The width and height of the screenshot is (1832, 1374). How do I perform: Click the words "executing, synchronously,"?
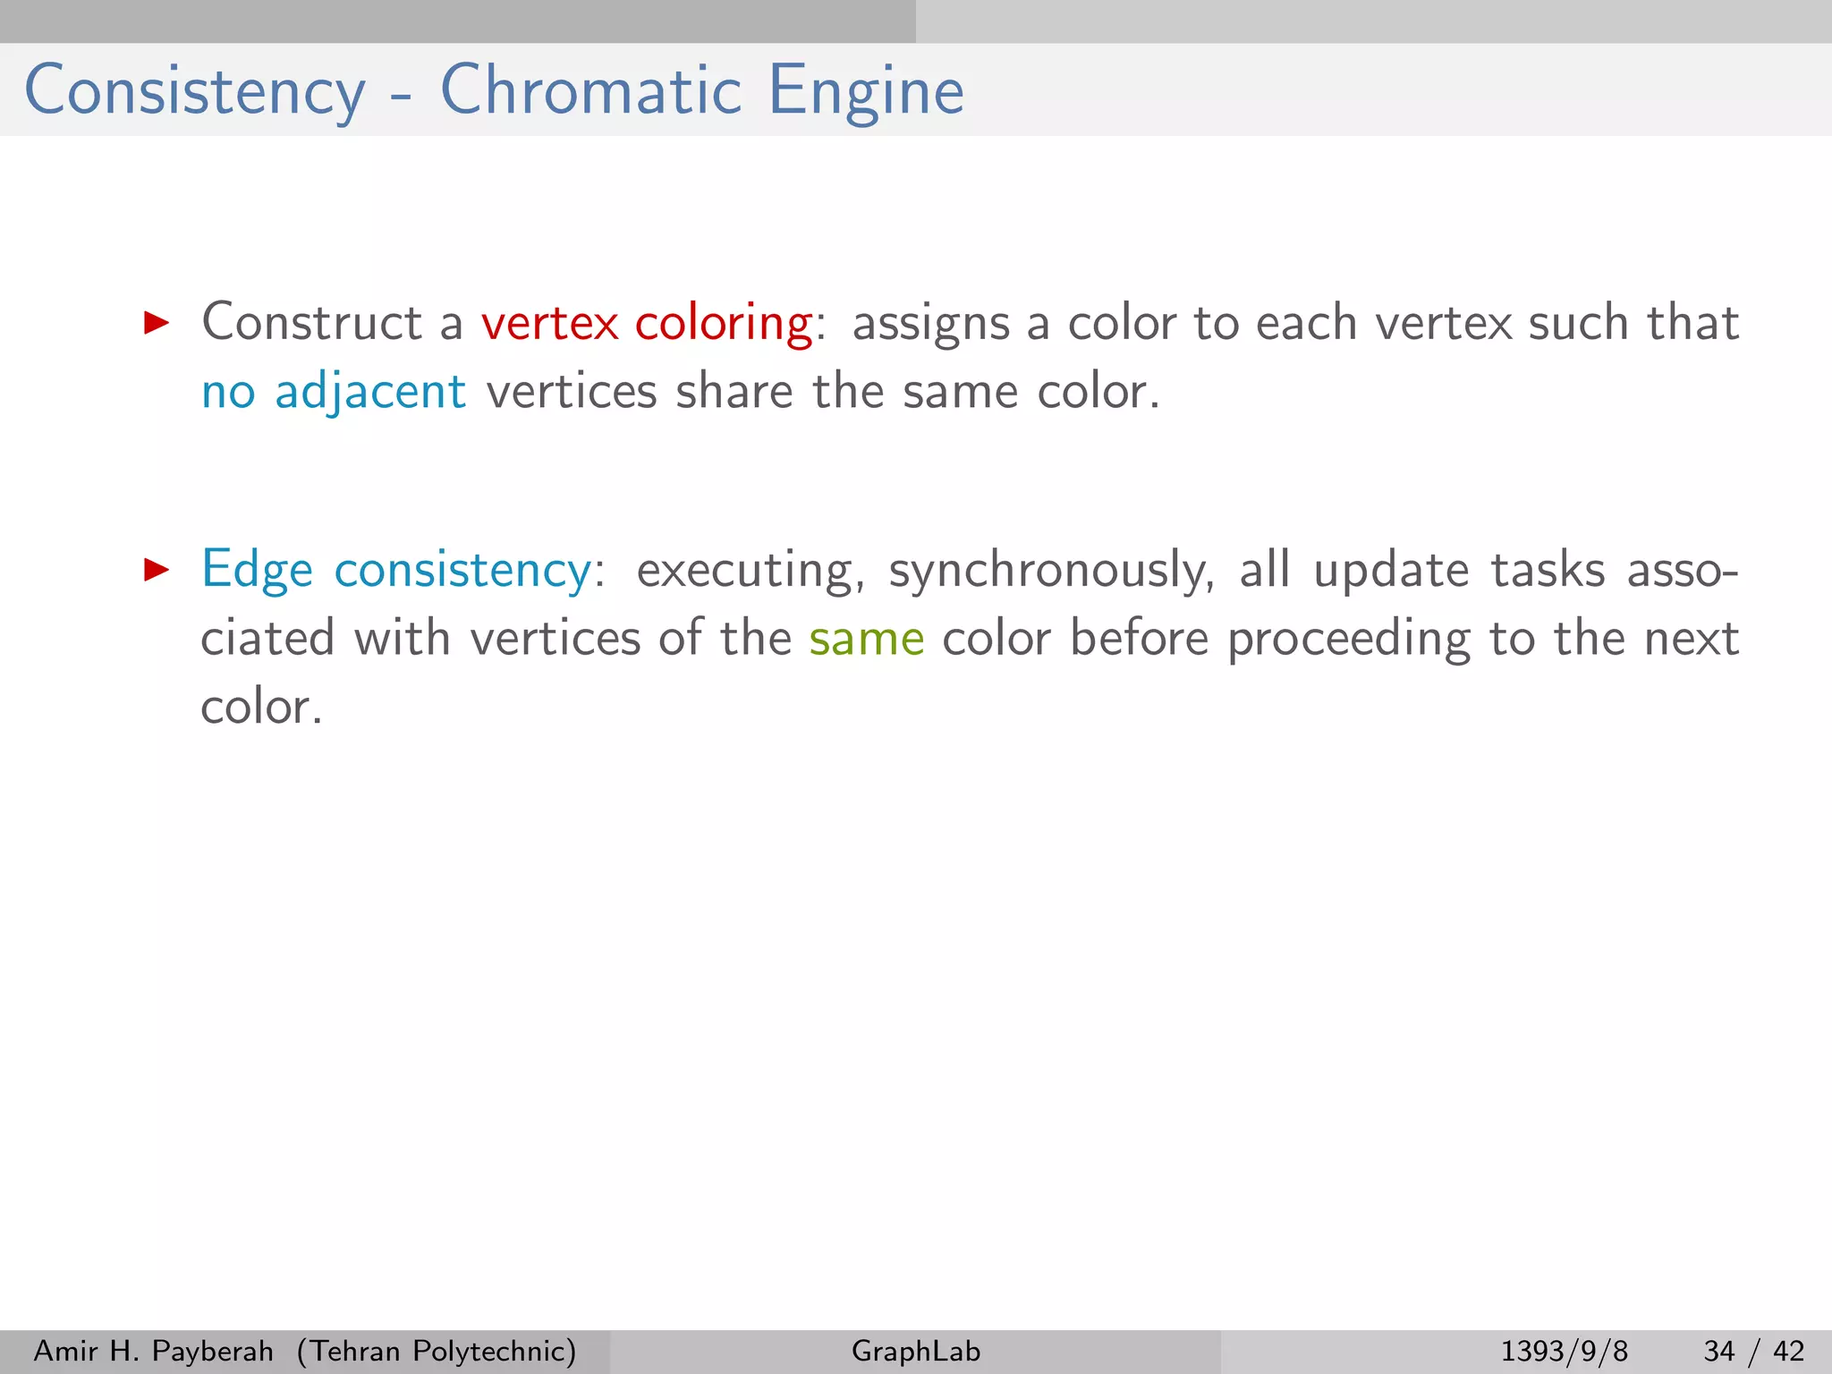926,572
